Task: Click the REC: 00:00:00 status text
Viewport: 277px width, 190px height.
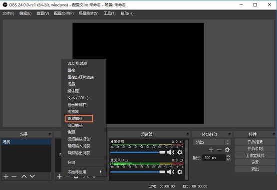Action: point(195,187)
